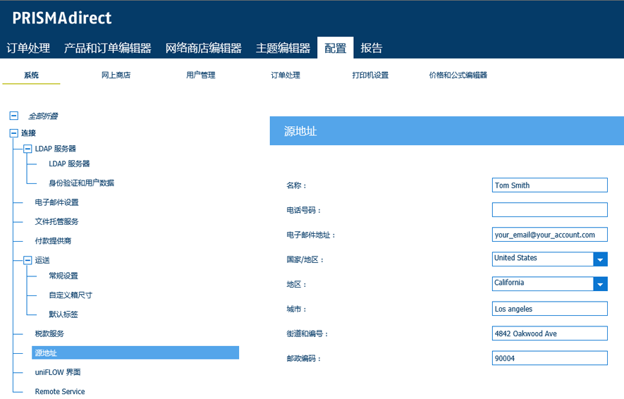Collapse the 运送 tree group

pyautogui.click(x=27, y=260)
